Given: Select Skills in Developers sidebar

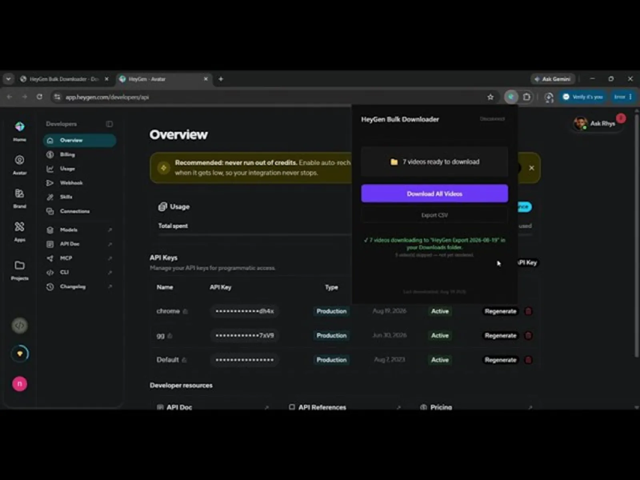Looking at the screenshot, I should pyautogui.click(x=80, y=197).
